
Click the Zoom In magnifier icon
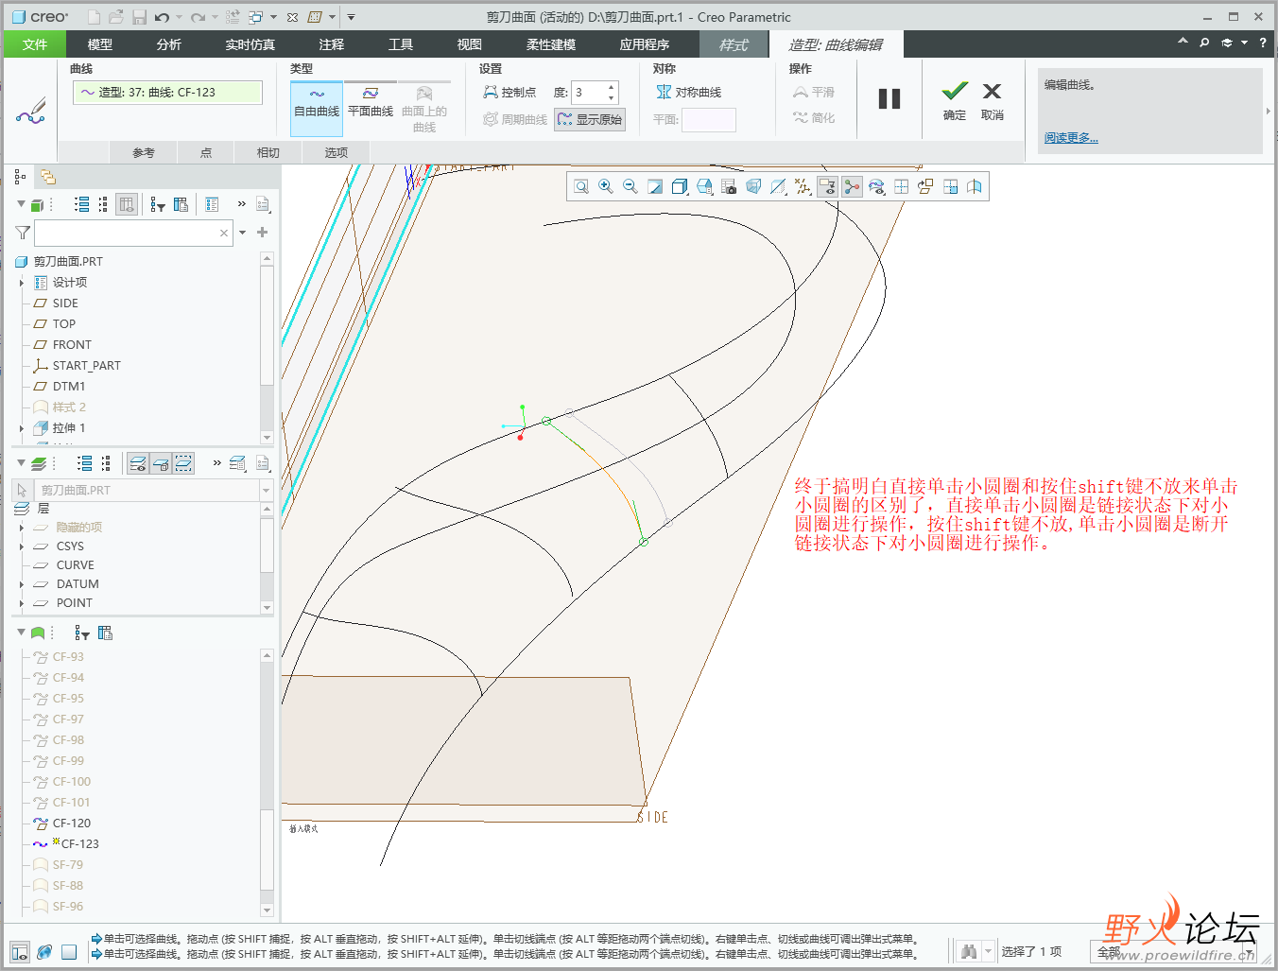(606, 187)
